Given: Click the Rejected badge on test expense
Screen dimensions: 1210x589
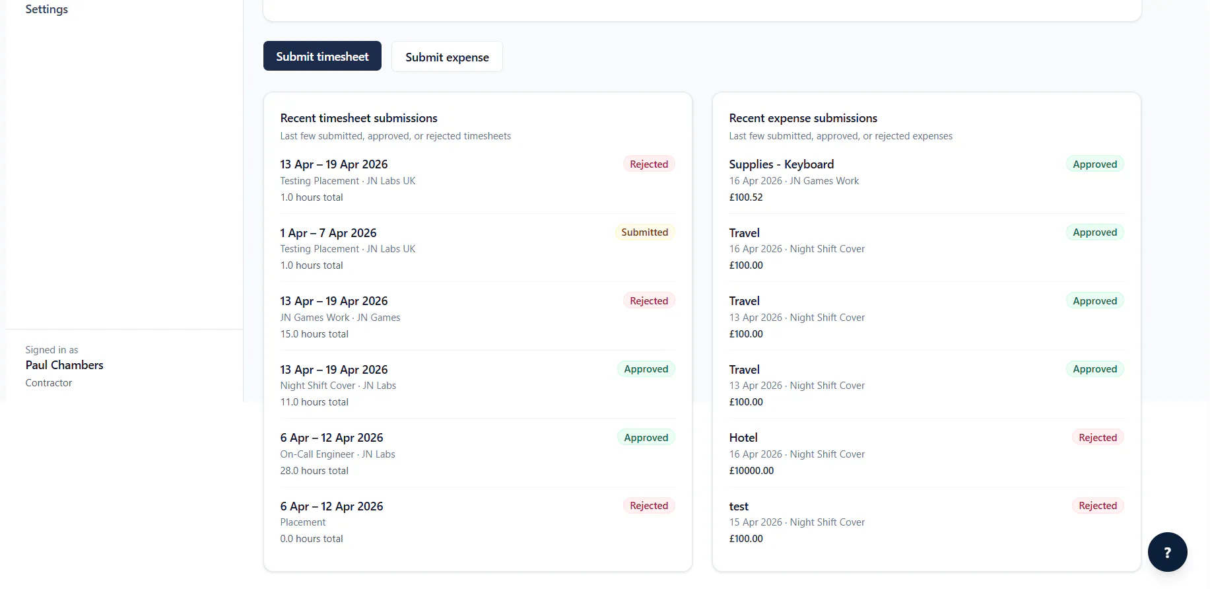Looking at the screenshot, I should tap(1098, 506).
